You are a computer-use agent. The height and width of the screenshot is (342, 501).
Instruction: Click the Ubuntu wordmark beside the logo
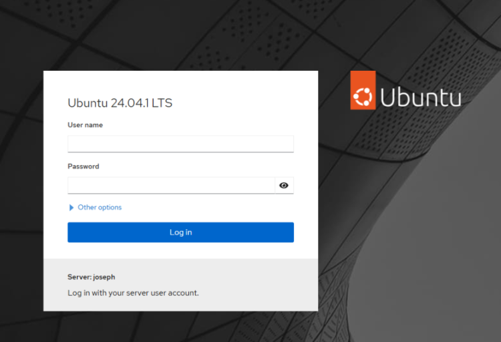click(421, 98)
